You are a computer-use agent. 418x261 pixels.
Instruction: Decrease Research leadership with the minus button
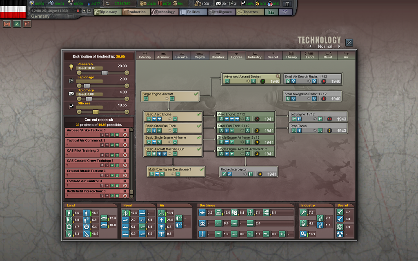coord(79,73)
